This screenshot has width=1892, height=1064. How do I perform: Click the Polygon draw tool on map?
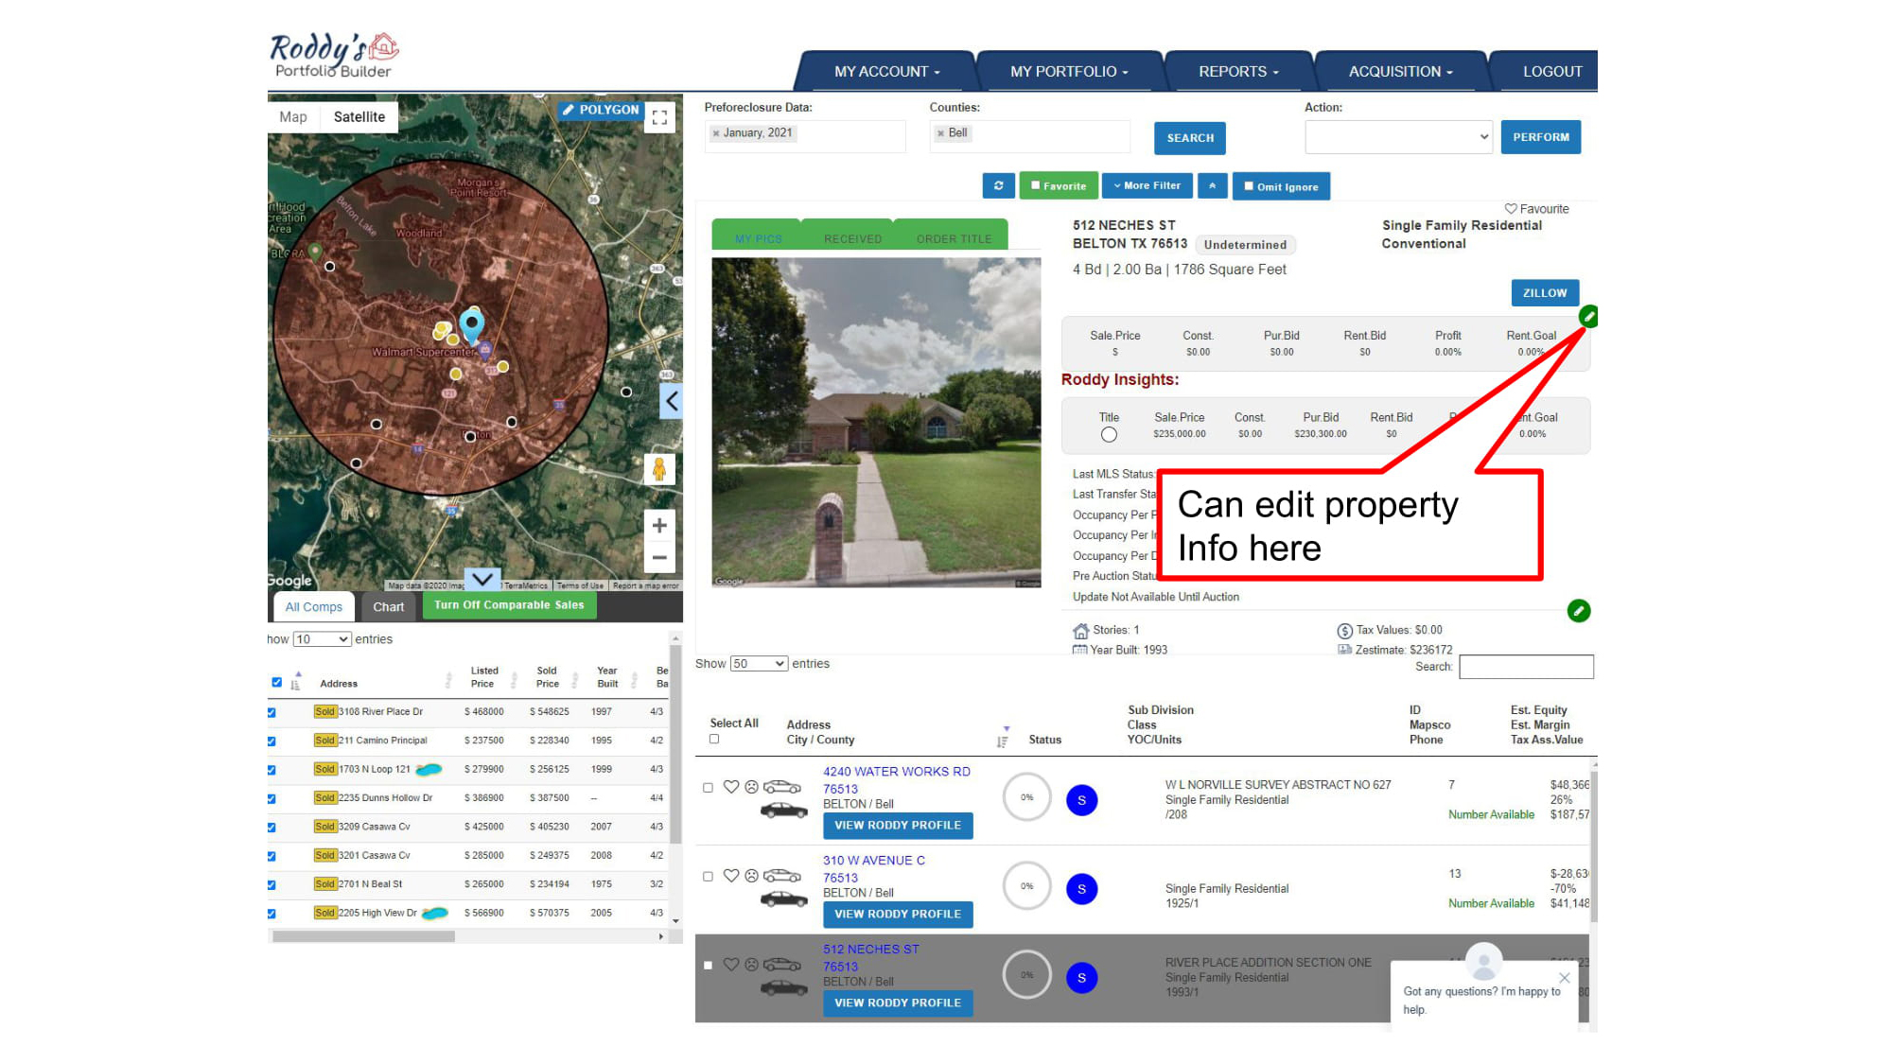601,110
